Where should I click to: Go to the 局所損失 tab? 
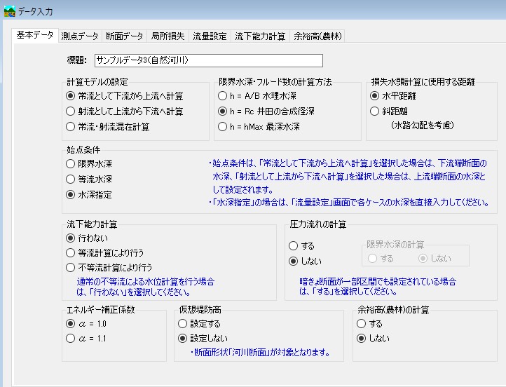point(167,36)
